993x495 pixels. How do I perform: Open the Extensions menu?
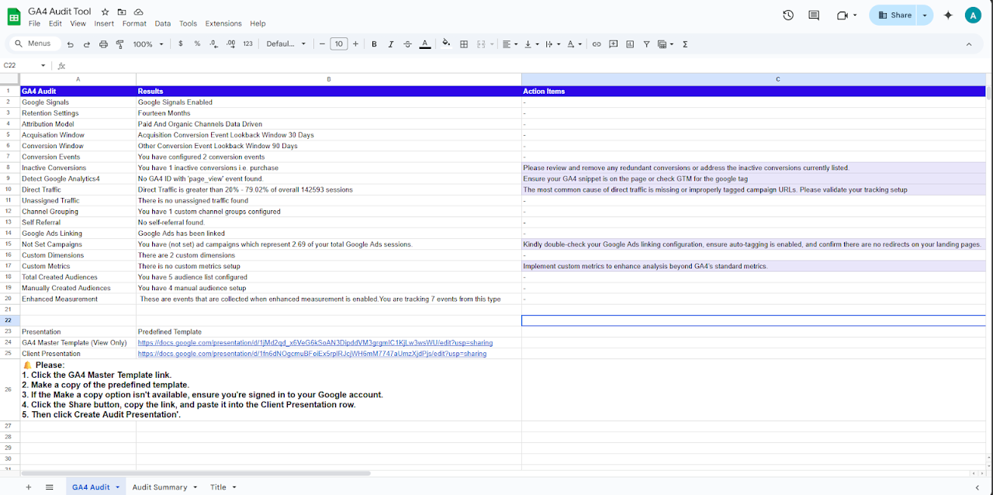click(223, 24)
